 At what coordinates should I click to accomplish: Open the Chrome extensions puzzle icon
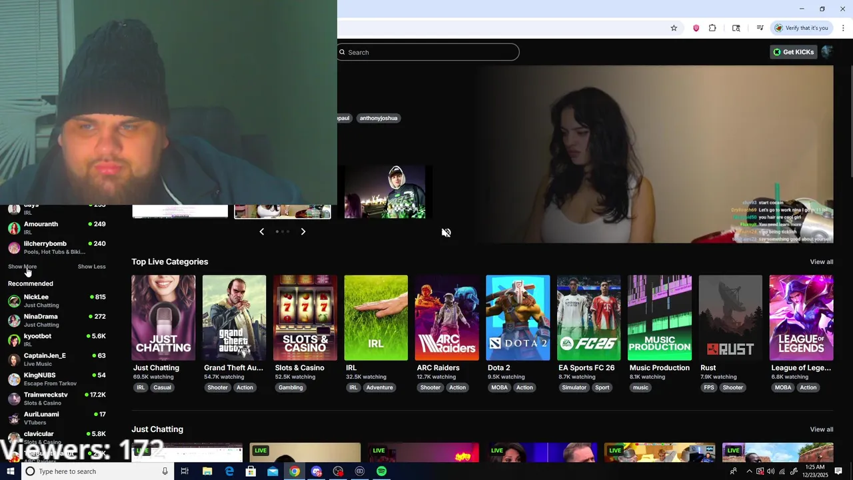point(712,28)
